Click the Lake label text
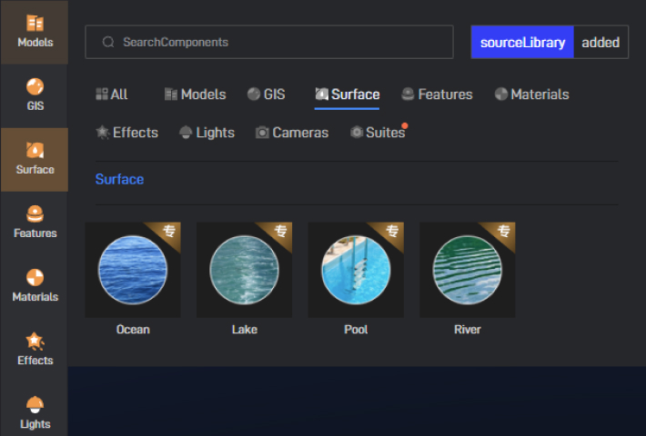 (x=245, y=330)
